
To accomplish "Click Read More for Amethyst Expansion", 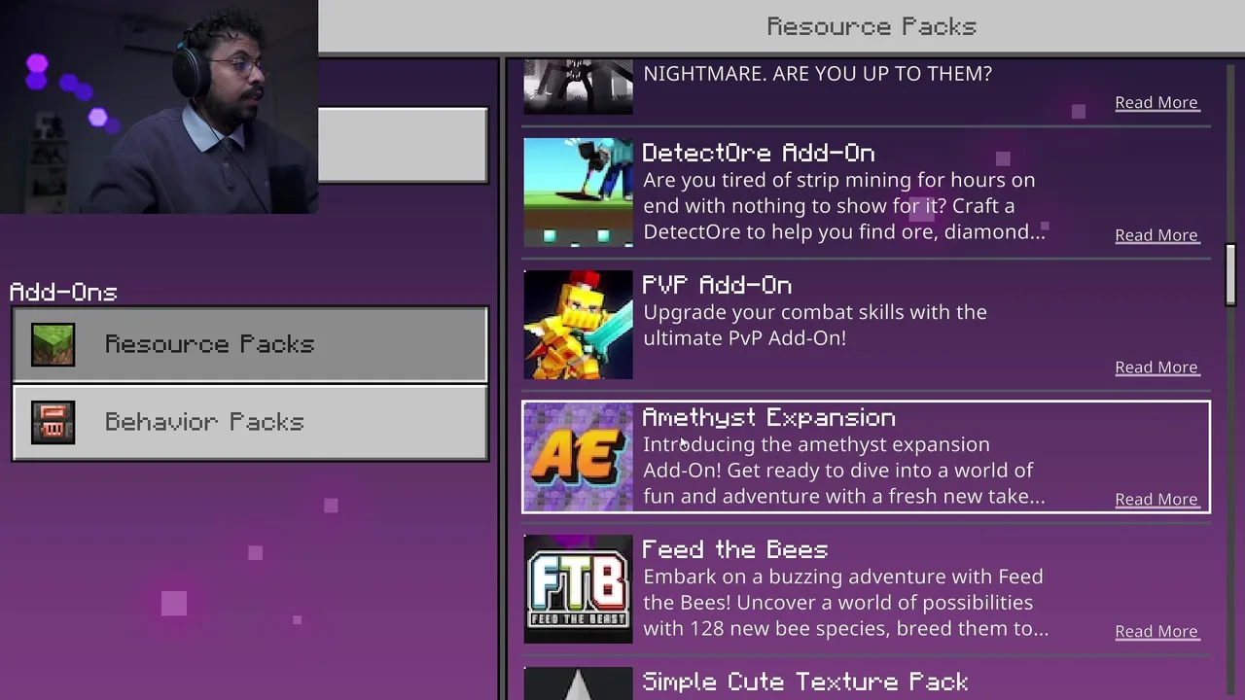I will pyautogui.click(x=1156, y=500).
